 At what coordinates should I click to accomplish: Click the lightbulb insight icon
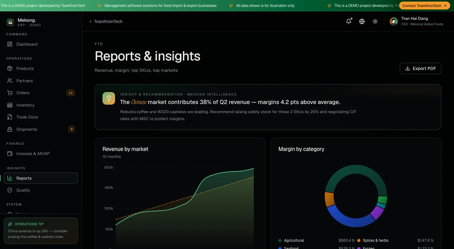109,98
